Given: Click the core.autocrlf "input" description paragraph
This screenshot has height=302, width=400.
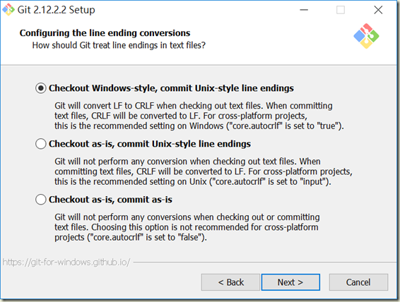Looking at the screenshot, I should (x=204, y=171).
